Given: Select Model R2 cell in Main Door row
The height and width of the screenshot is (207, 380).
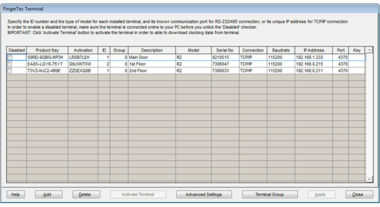Looking at the screenshot, I should point(193,57).
